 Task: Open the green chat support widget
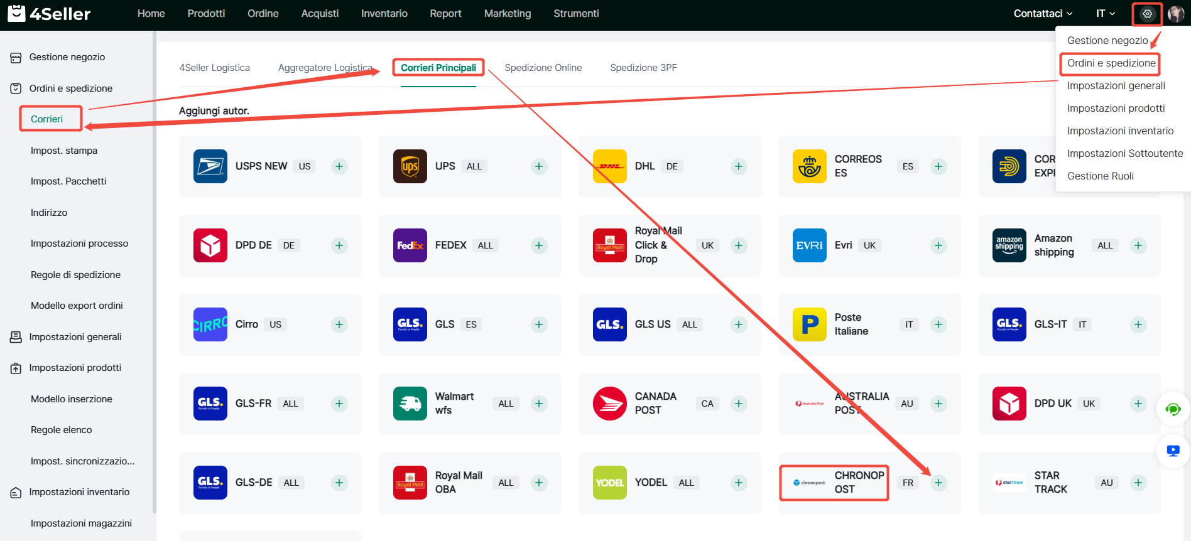pos(1173,410)
